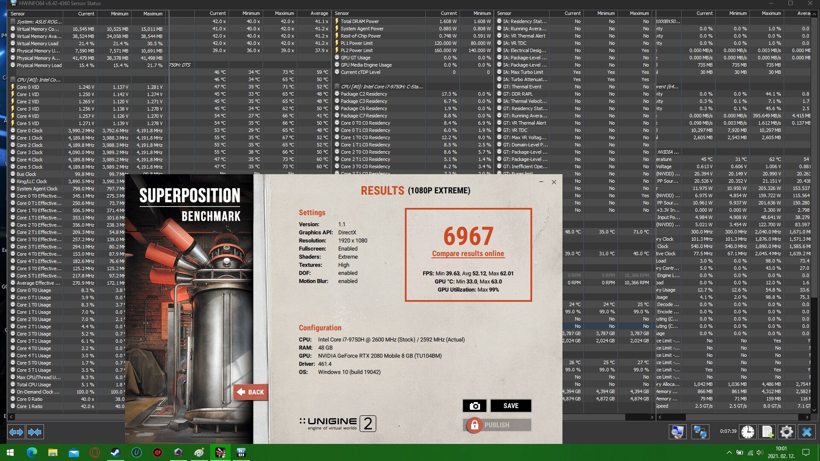Click the locked Publish button
The width and height of the screenshot is (820, 461).
pyautogui.click(x=497, y=425)
